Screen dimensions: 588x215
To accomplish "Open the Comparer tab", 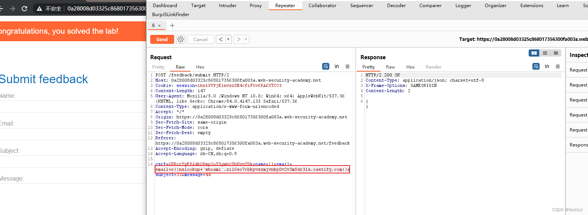I will (430, 6).
